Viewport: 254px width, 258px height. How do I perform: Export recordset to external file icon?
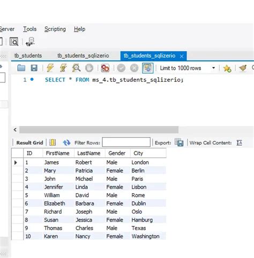tap(179, 142)
